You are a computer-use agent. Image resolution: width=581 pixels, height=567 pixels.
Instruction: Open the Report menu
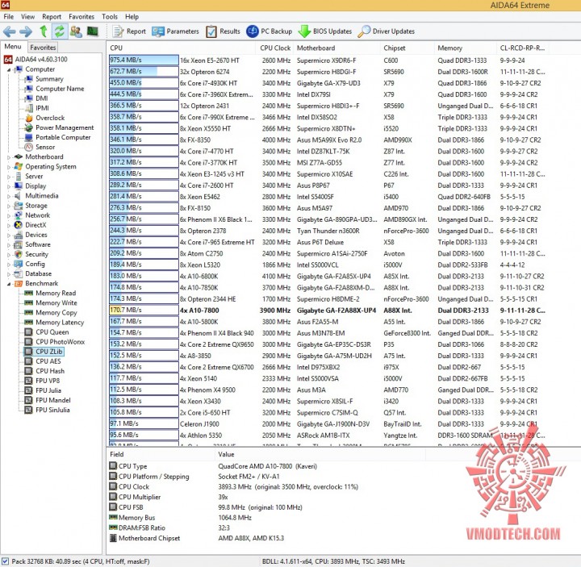pyautogui.click(x=52, y=17)
